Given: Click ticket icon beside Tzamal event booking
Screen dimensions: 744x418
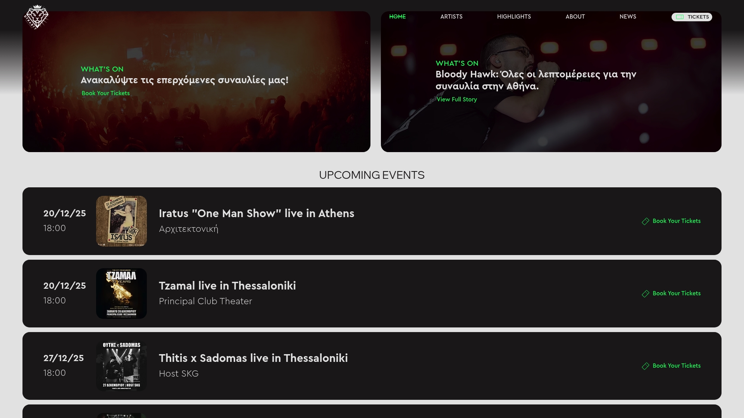Looking at the screenshot, I should (x=645, y=294).
